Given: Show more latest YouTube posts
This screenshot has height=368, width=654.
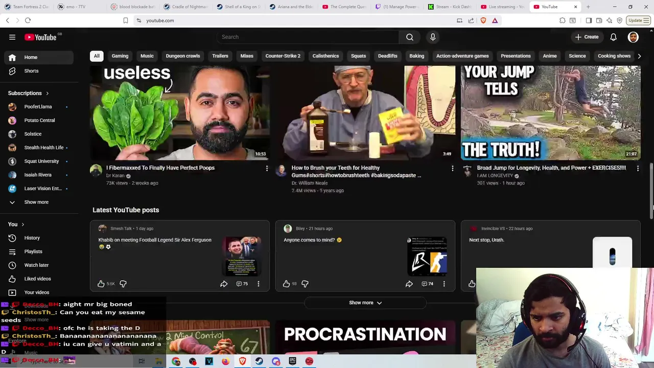Looking at the screenshot, I should [x=365, y=303].
